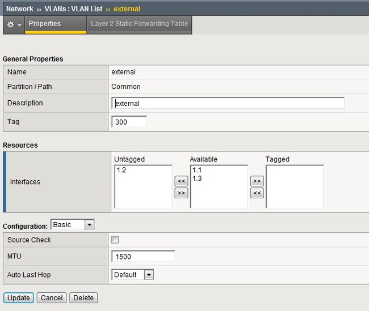
Task: Click the Available list label
Action: [204, 159]
